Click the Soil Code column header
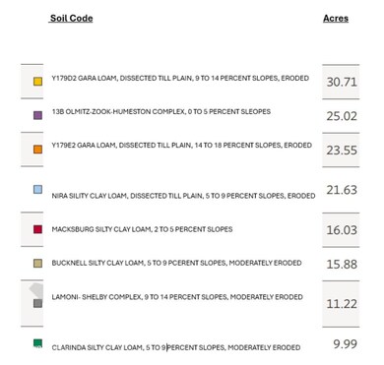This screenshot has height=365, width=384. pyautogui.click(x=71, y=19)
